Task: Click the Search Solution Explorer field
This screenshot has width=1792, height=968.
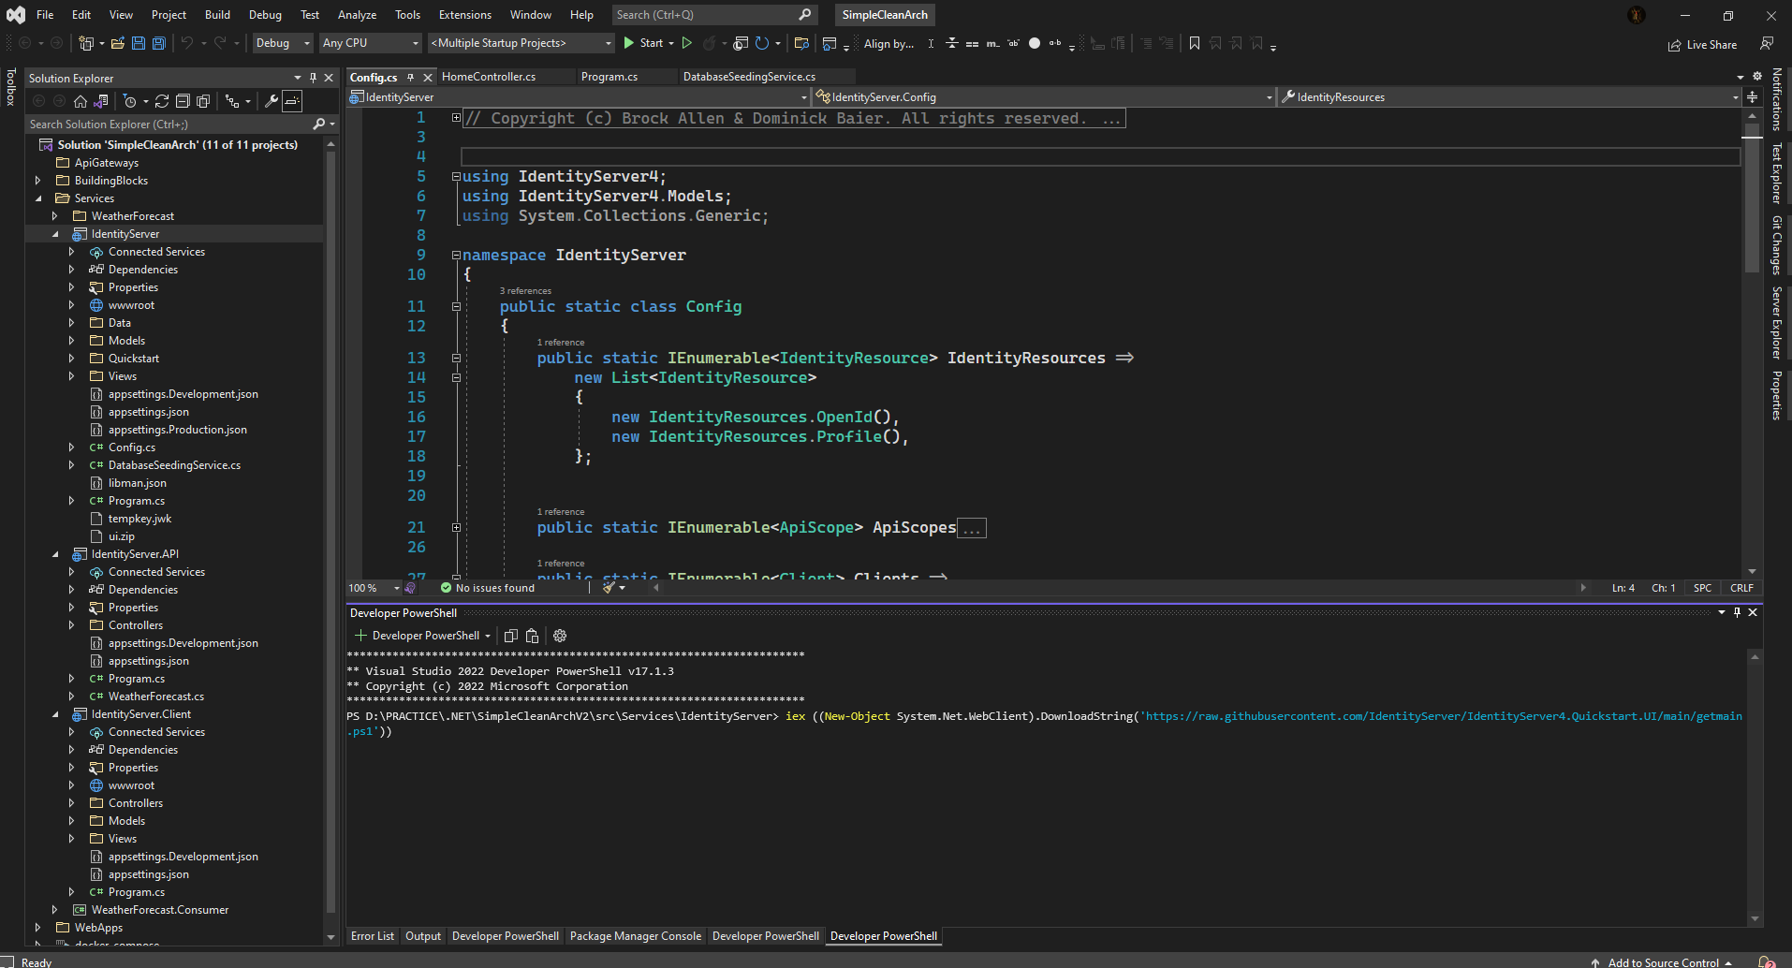Action: point(169,125)
